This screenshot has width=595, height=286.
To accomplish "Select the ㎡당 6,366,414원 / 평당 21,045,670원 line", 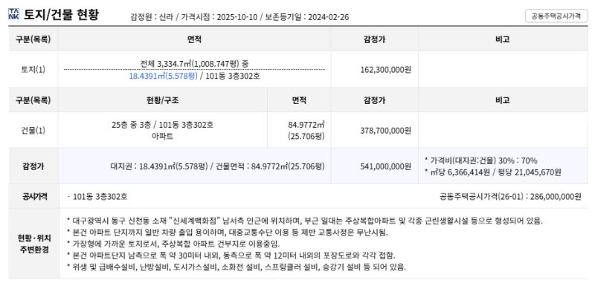I will click(493, 172).
